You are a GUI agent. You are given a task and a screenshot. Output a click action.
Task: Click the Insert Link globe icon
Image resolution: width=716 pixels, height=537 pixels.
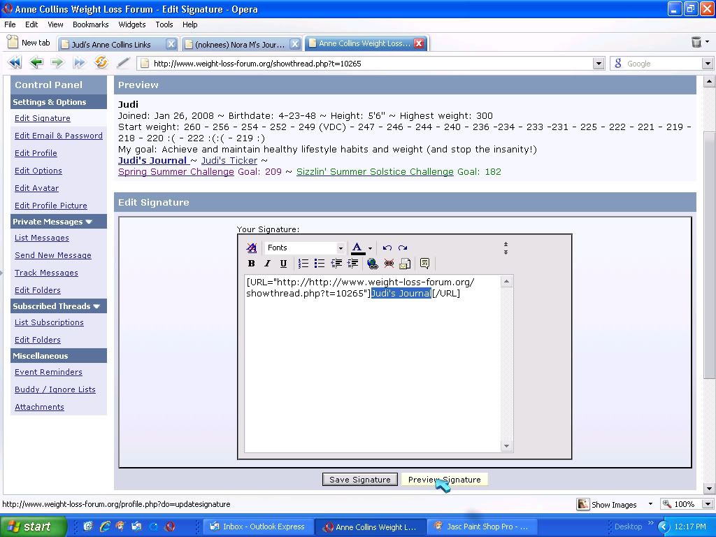pyautogui.click(x=372, y=264)
